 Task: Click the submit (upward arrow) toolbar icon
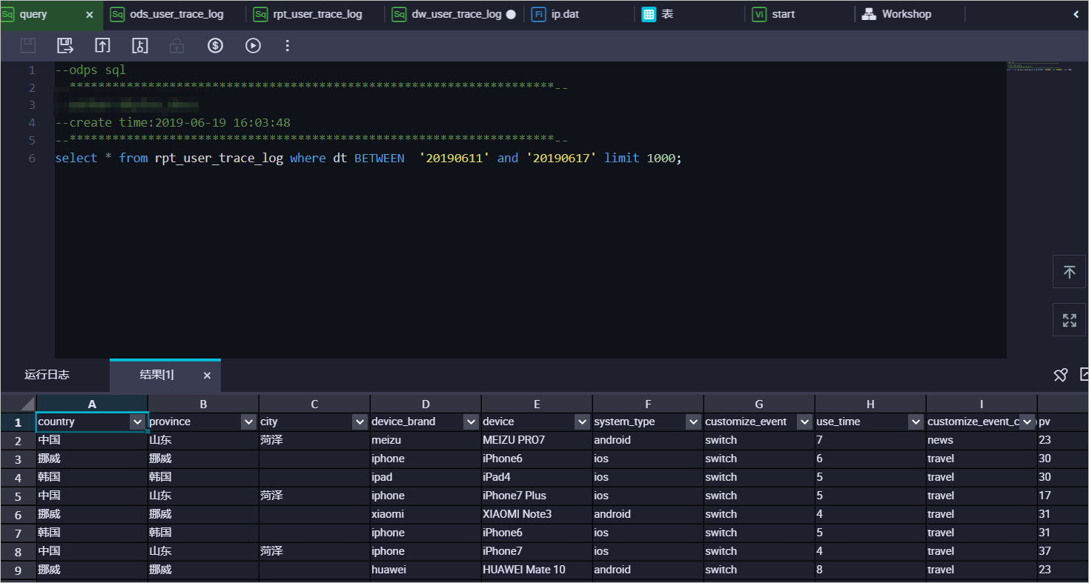[x=102, y=46]
